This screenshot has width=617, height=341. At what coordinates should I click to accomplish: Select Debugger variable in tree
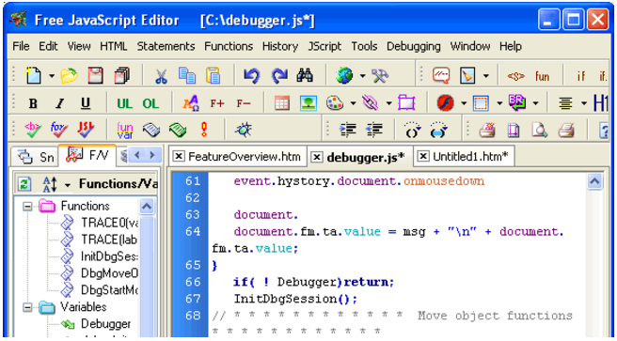pyautogui.click(x=96, y=324)
